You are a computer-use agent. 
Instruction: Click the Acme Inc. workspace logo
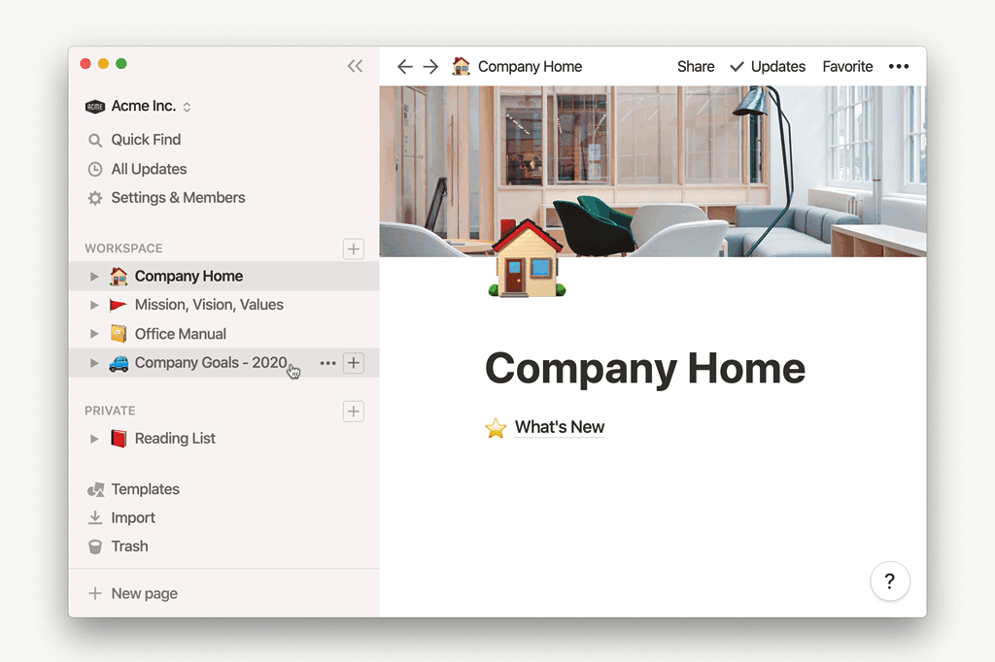[x=94, y=107]
